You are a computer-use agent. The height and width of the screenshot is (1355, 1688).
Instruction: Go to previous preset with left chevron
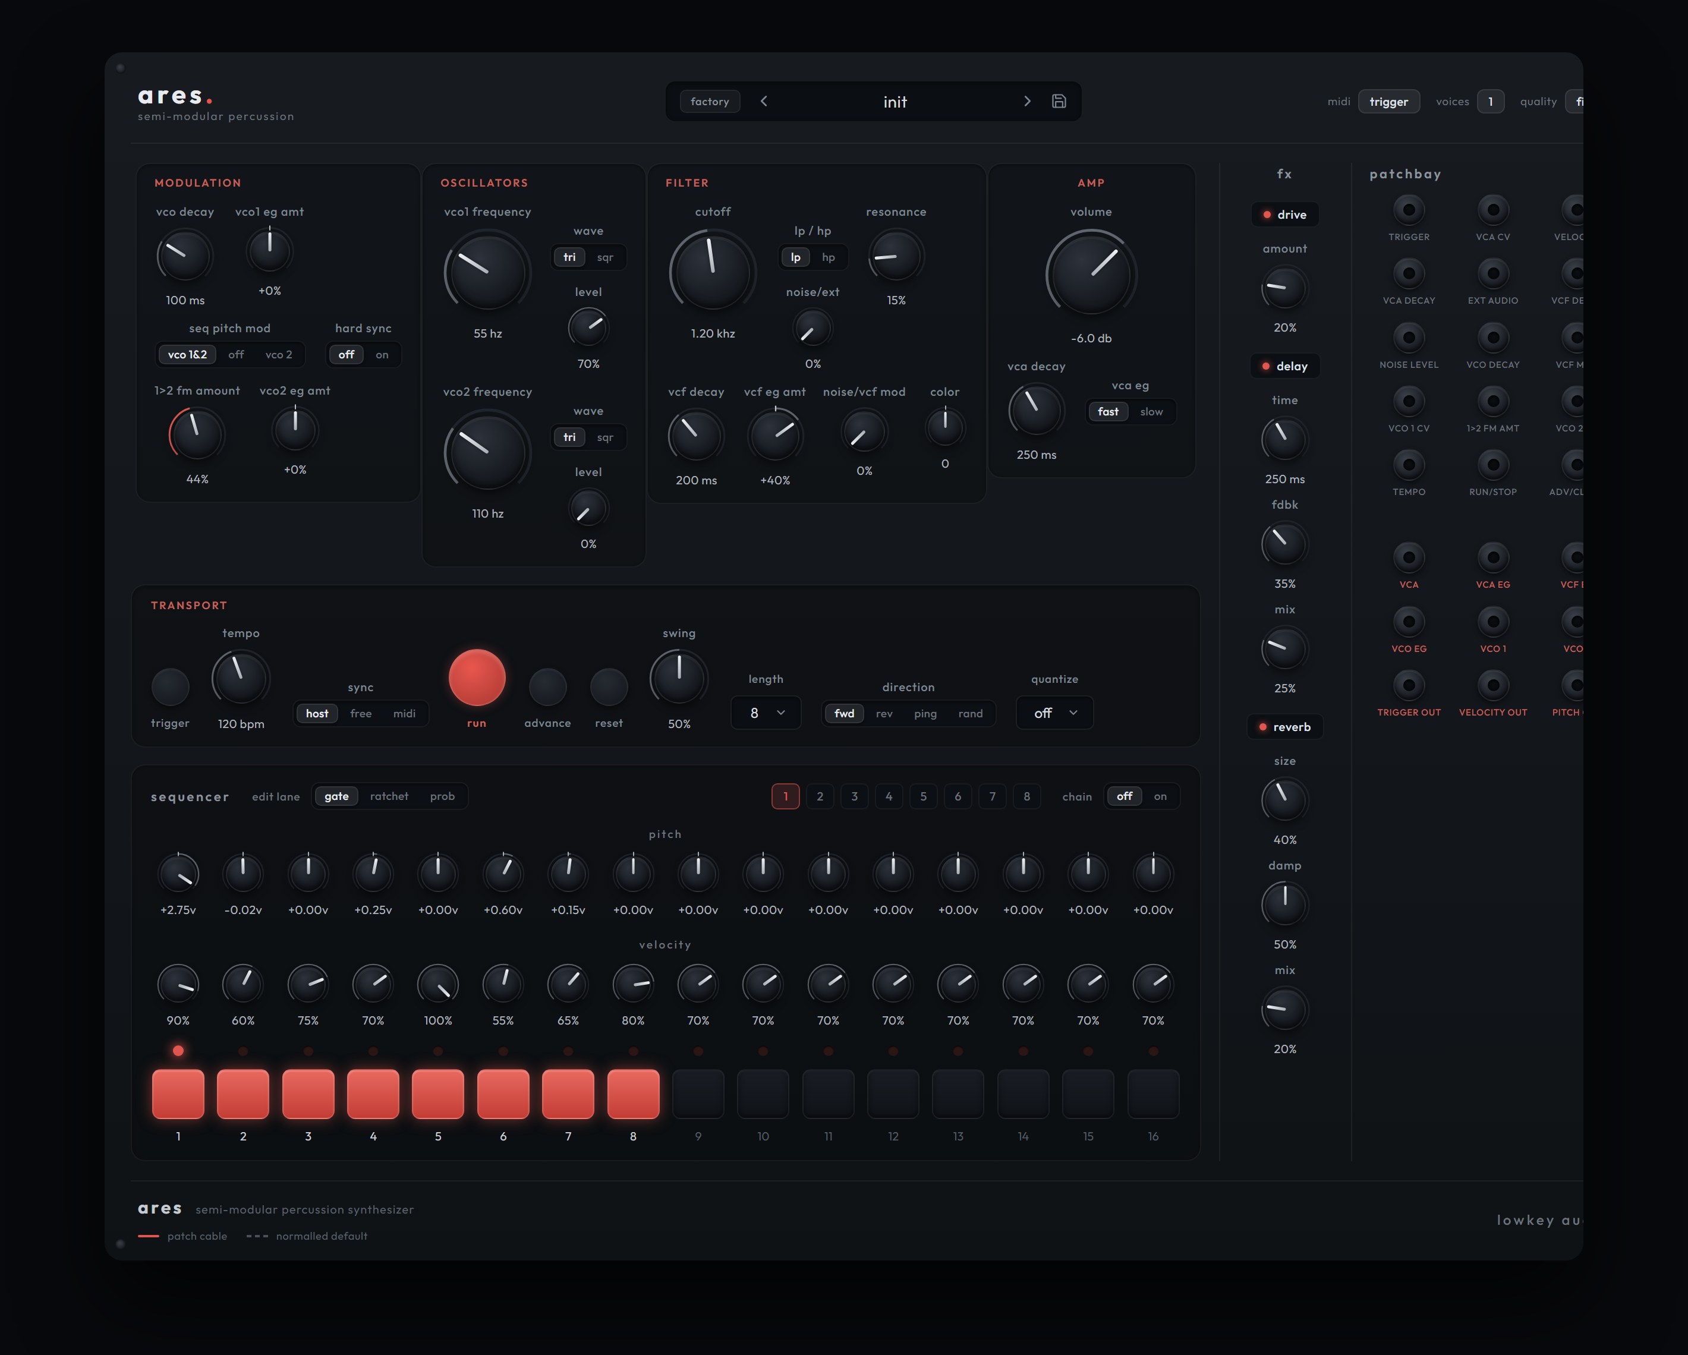[764, 101]
